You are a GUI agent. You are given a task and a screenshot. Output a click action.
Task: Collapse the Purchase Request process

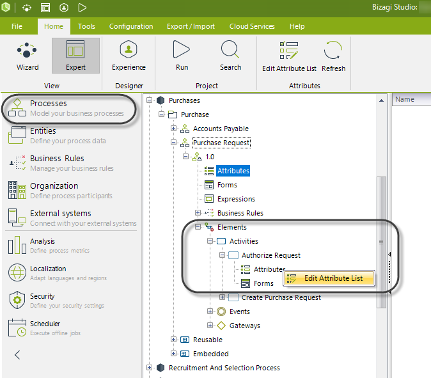point(173,142)
